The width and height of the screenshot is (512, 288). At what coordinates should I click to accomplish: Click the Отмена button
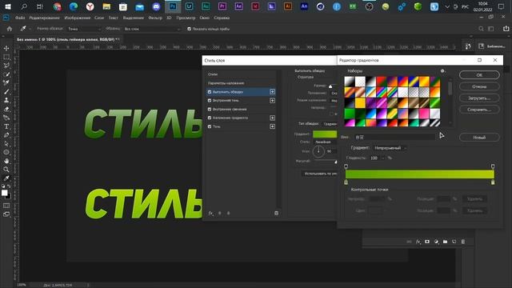(x=479, y=86)
